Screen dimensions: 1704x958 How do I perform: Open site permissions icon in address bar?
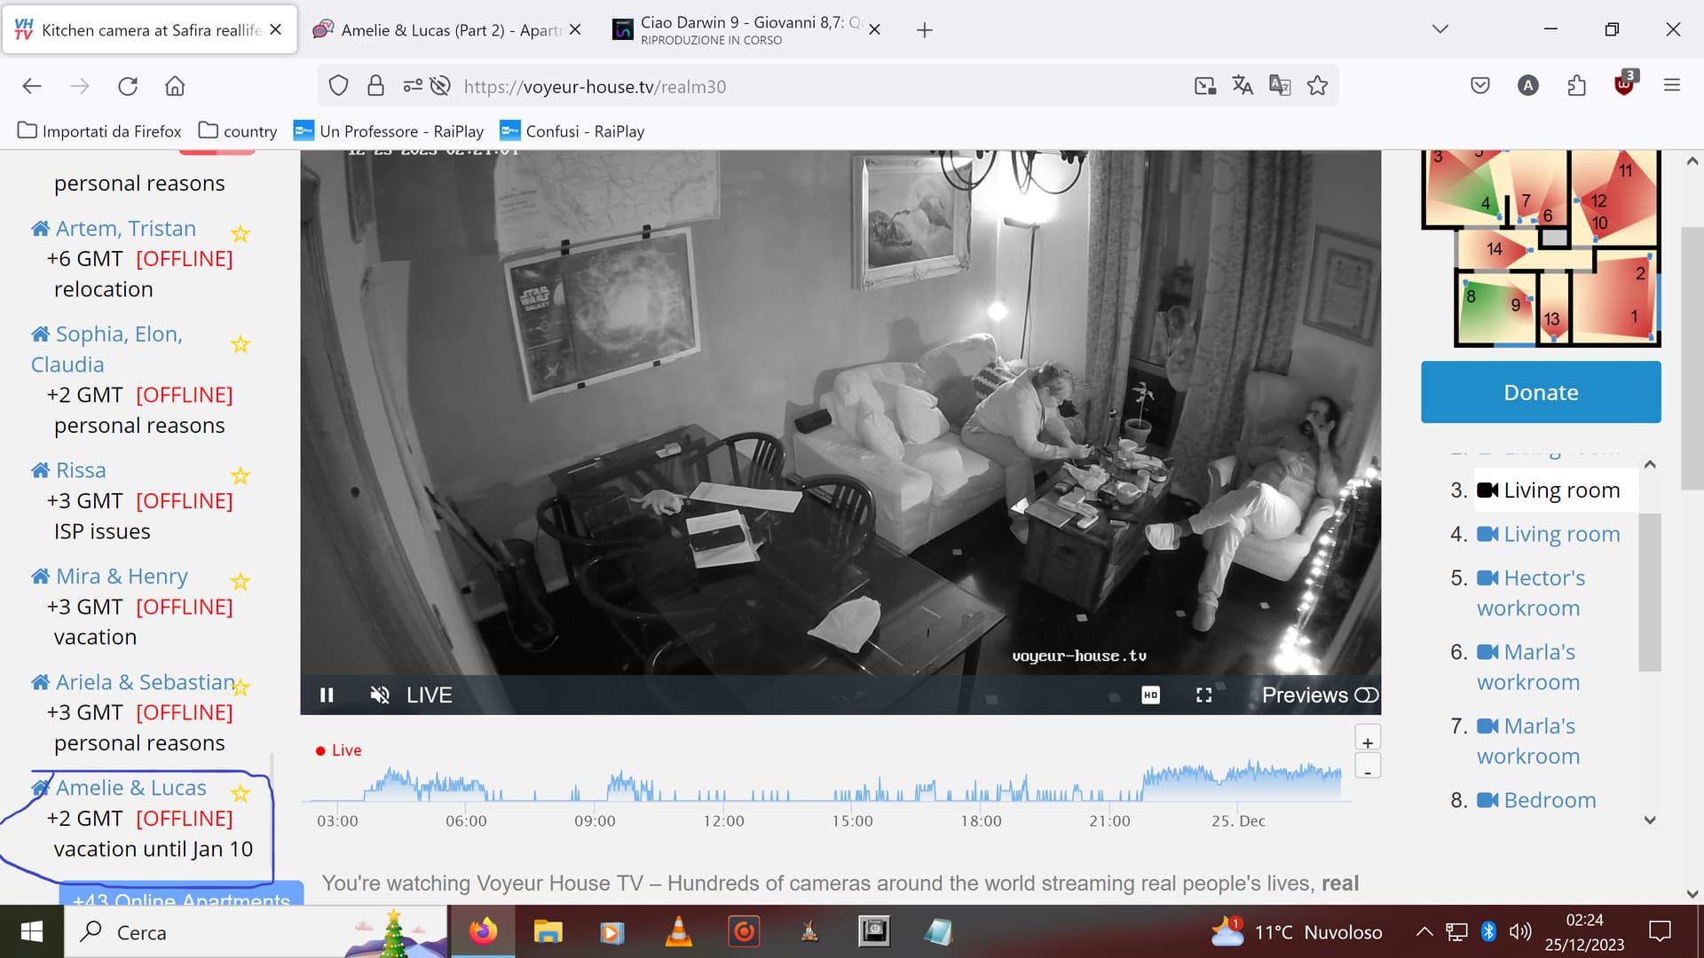[x=413, y=86]
